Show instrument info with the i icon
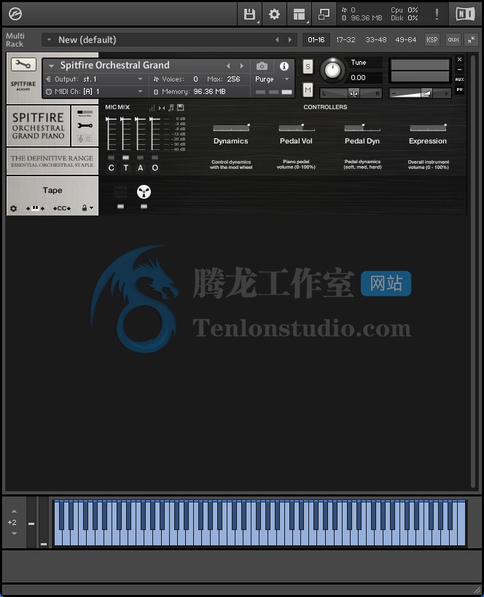 pyautogui.click(x=284, y=66)
